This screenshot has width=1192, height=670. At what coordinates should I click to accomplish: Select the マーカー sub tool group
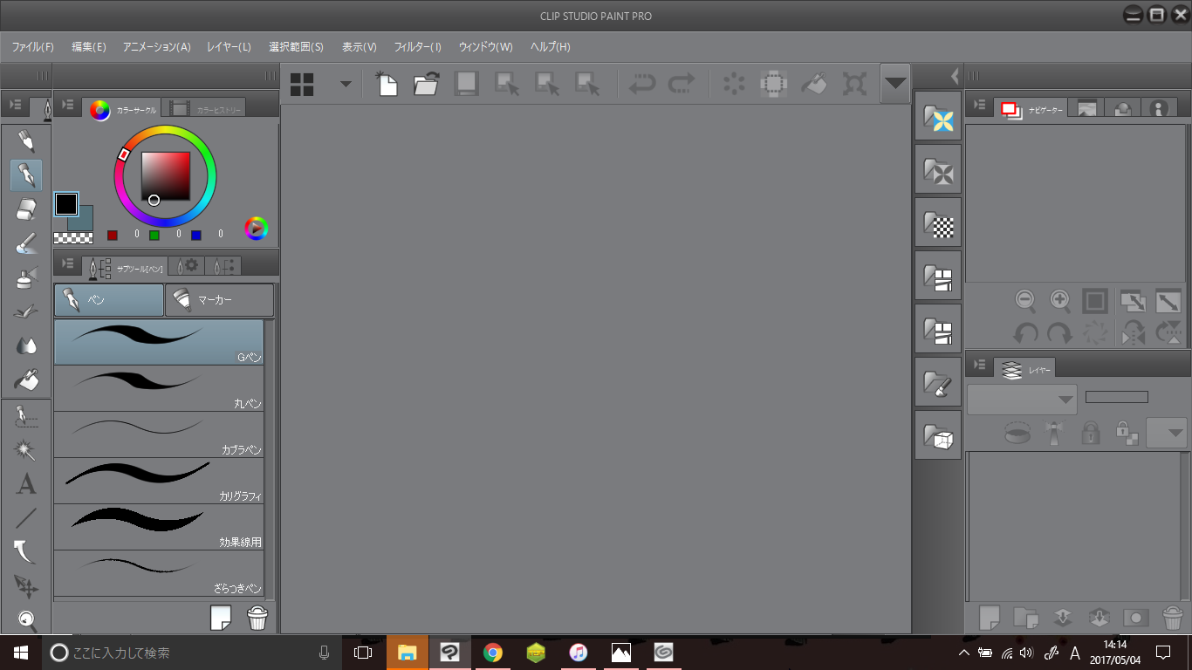219,300
